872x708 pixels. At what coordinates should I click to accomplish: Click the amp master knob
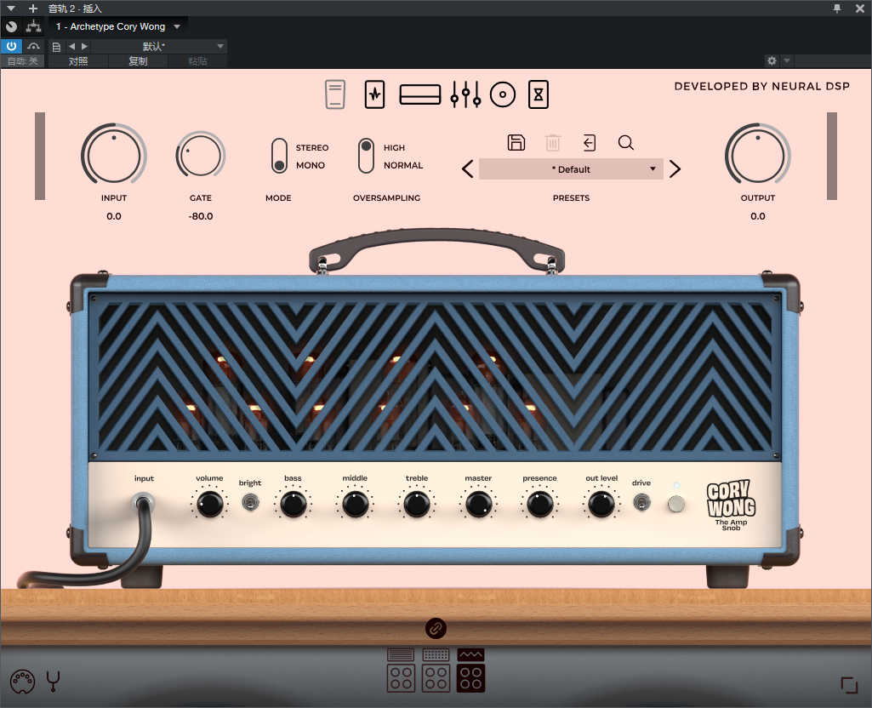(x=478, y=505)
